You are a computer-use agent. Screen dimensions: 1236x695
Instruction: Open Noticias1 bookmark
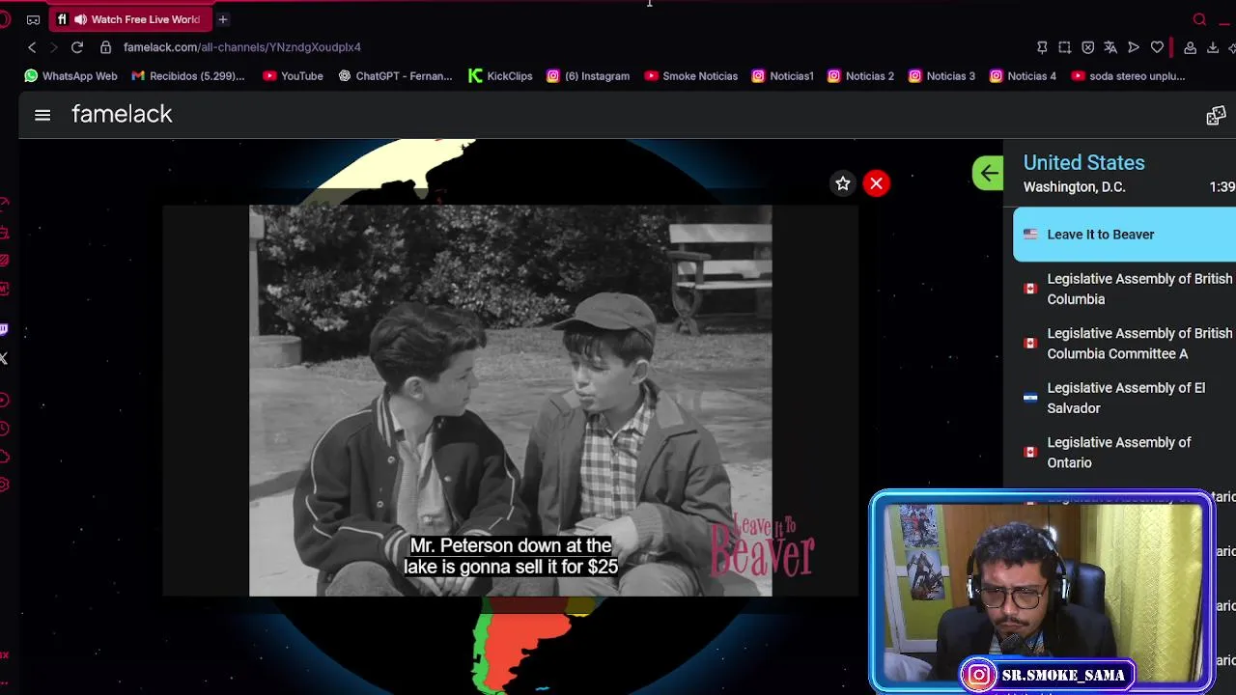tap(783, 76)
